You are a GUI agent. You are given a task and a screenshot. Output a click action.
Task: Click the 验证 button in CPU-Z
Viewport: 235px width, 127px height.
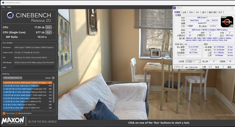click(x=217, y=67)
